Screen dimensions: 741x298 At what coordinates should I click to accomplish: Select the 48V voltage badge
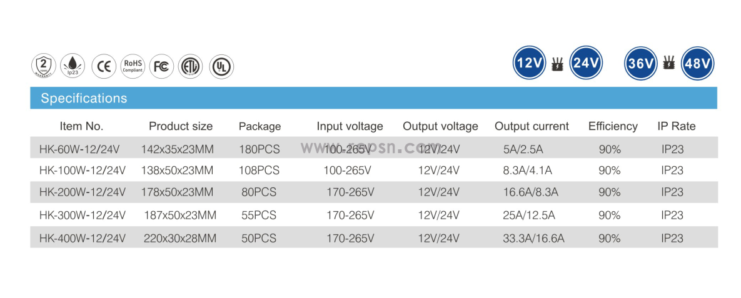click(697, 63)
